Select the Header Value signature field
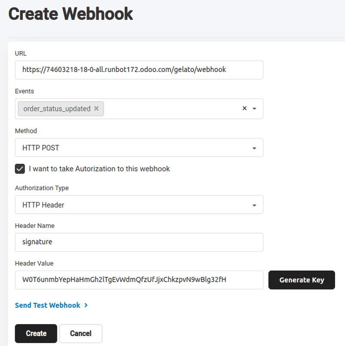This screenshot has height=346, width=345. 139,280
